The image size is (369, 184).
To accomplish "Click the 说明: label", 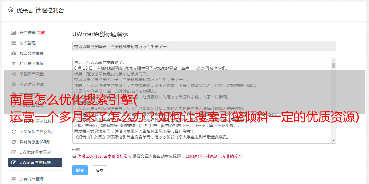I will tap(78, 150).
